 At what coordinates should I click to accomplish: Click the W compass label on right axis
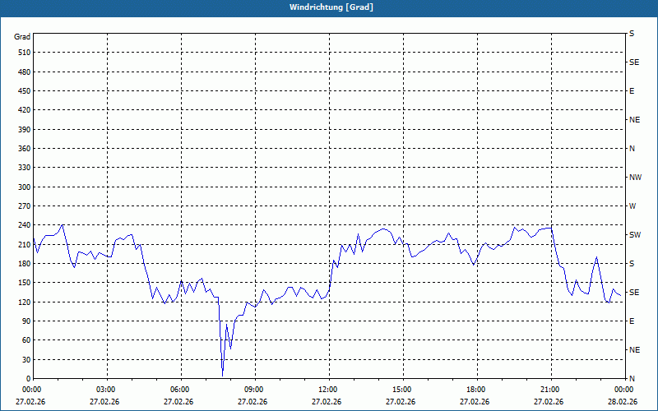click(x=633, y=206)
